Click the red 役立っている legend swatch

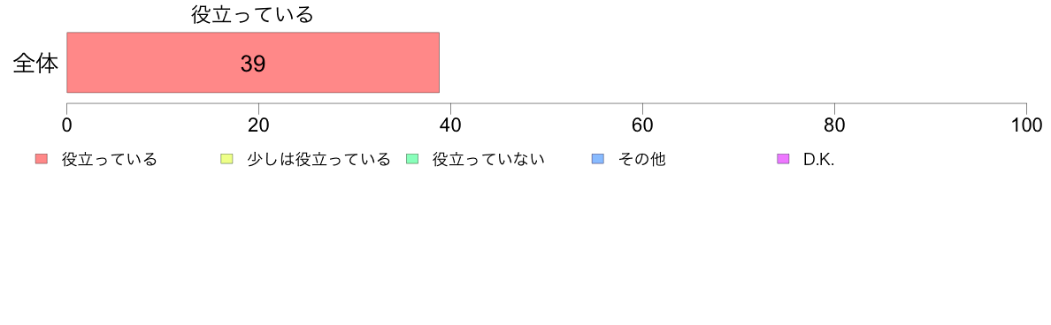tap(42, 159)
